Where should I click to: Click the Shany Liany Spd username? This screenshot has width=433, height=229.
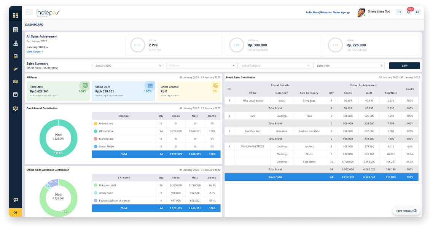(379, 11)
